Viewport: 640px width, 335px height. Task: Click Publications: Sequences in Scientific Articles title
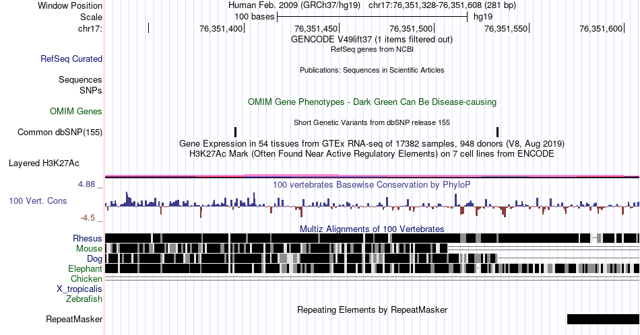point(372,70)
